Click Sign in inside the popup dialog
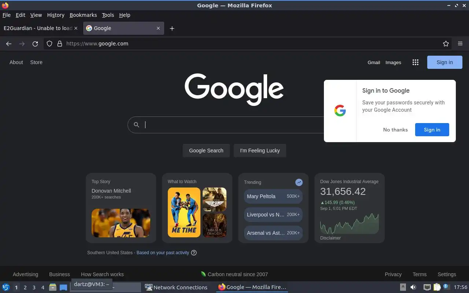 432,130
